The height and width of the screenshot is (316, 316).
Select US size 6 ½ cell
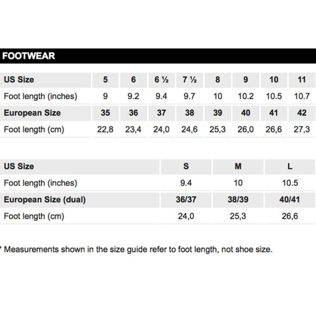[x=162, y=80]
